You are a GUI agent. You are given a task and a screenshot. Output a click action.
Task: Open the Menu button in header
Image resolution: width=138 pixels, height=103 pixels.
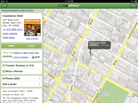(133, 6)
